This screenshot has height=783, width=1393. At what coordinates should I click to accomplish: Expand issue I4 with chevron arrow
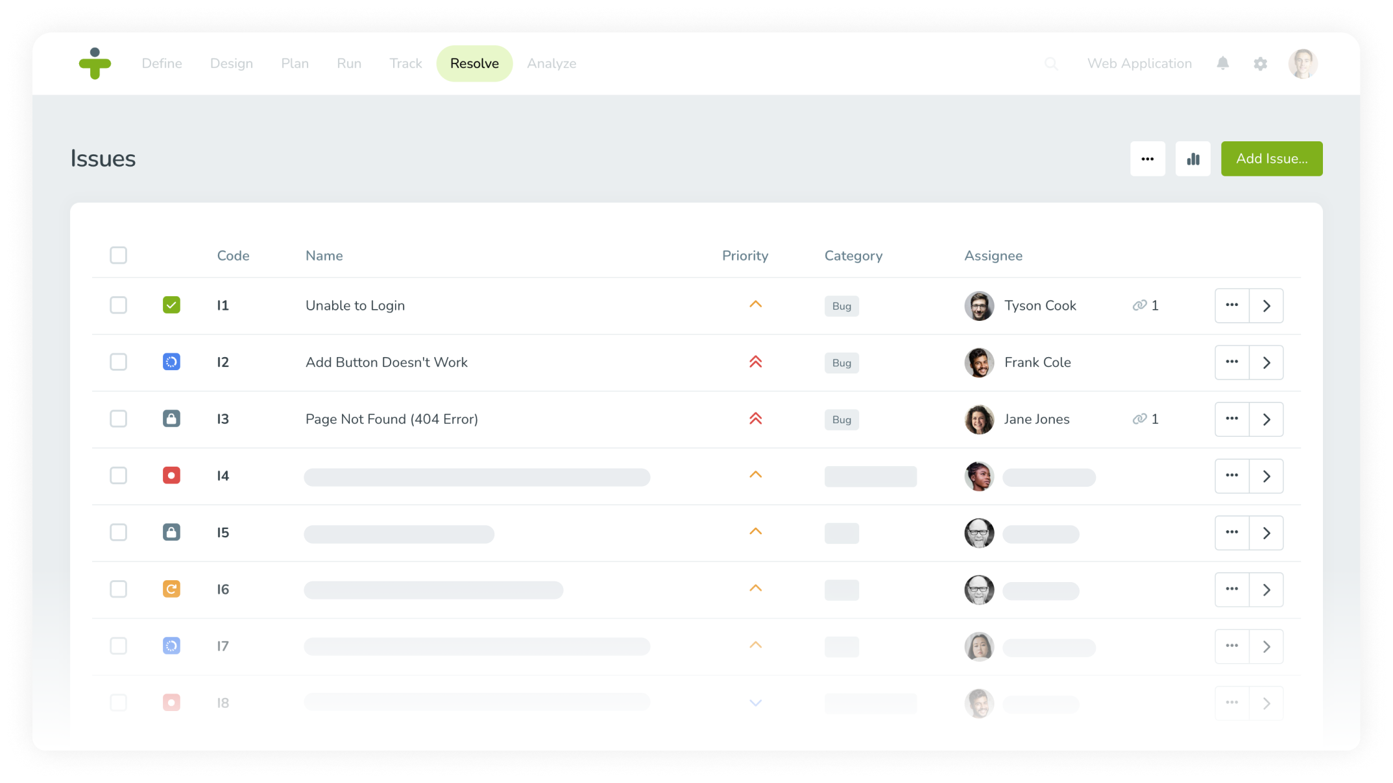click(1266, 476)
